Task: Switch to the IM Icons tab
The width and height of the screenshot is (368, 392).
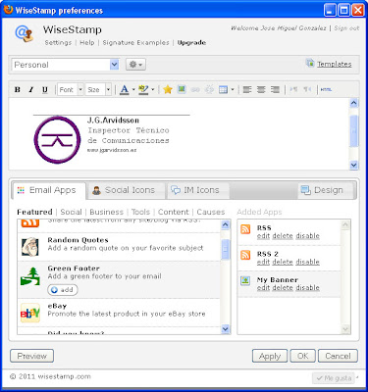Action: 198,190
